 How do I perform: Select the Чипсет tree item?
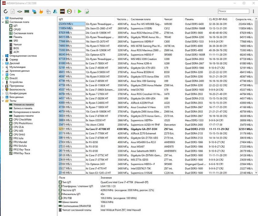tap(17, 44)
